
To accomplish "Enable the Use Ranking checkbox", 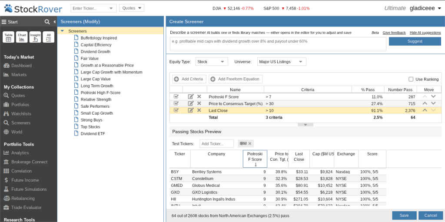I will click(411, 79).
